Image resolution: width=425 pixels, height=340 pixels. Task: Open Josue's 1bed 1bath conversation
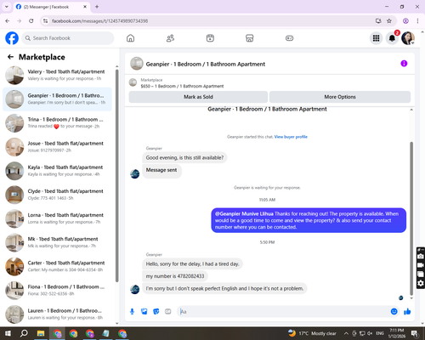tap(57, 147)
